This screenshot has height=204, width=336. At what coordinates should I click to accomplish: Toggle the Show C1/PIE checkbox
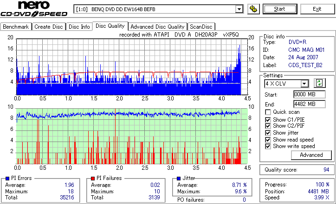pyautogui.click(x=268, y=120)
